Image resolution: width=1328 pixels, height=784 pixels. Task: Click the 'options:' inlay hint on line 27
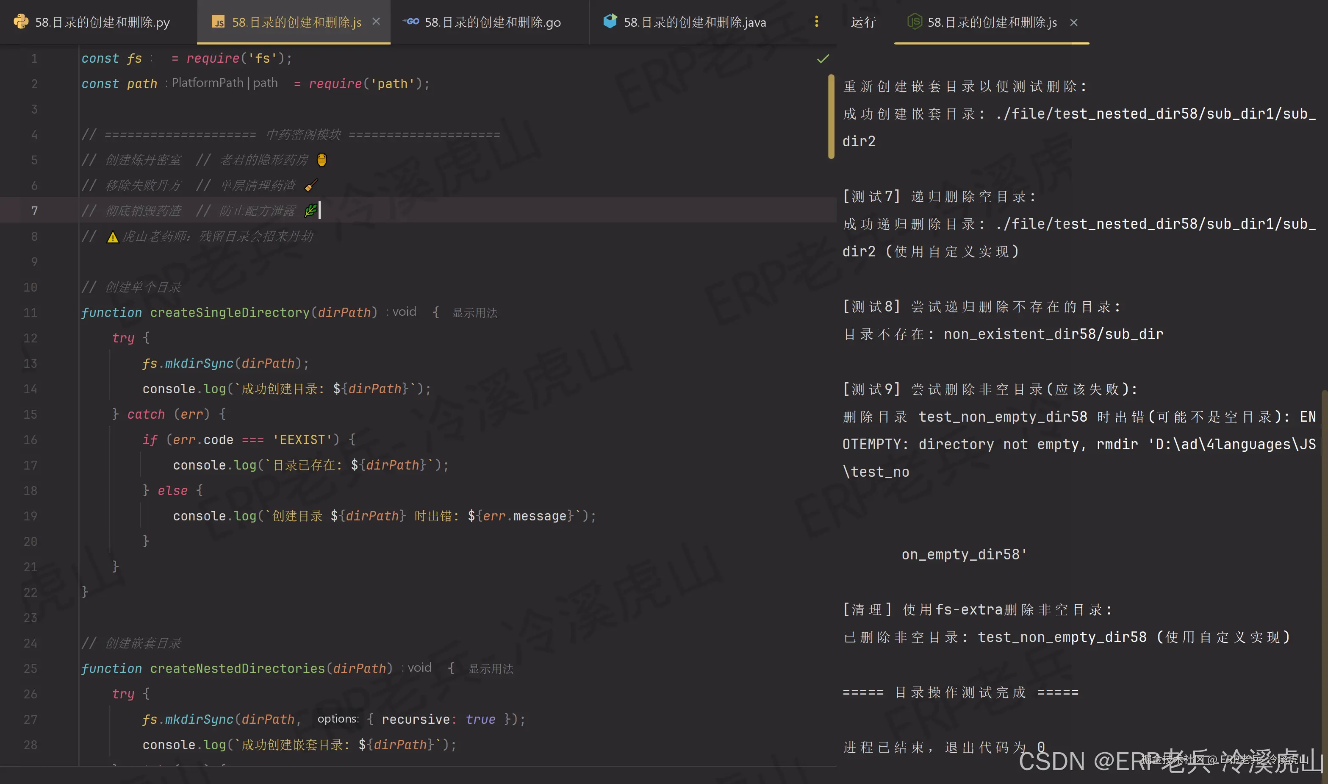[338, 719]
